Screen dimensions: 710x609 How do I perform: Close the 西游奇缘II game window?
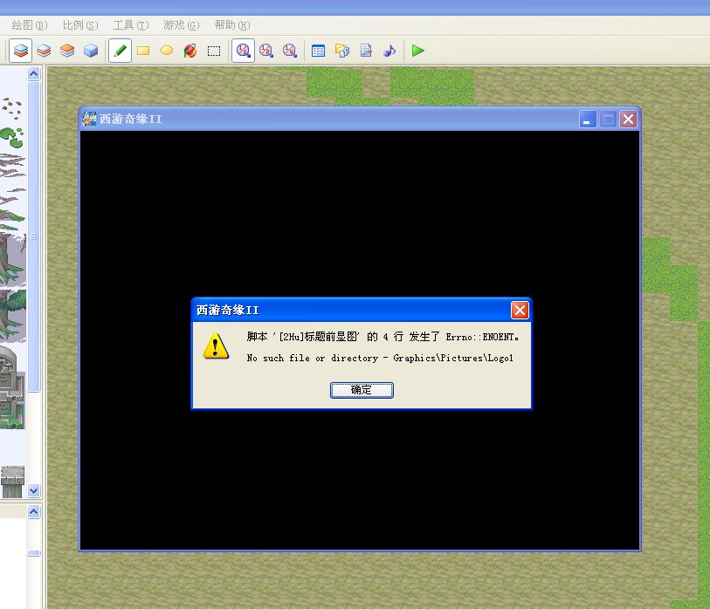(629, 120)
